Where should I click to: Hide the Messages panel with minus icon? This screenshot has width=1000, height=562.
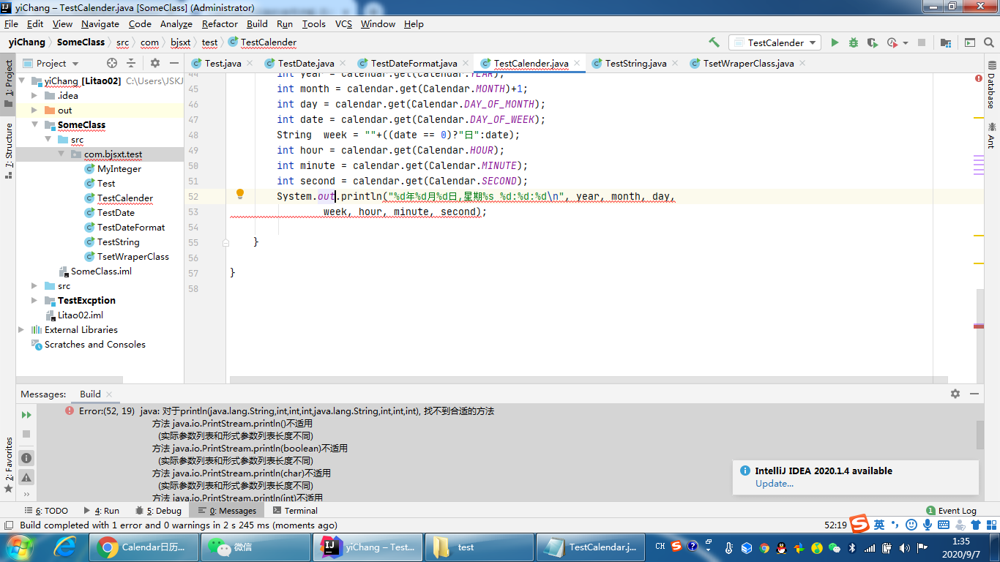pyautogui.click(x=974, y=394)
